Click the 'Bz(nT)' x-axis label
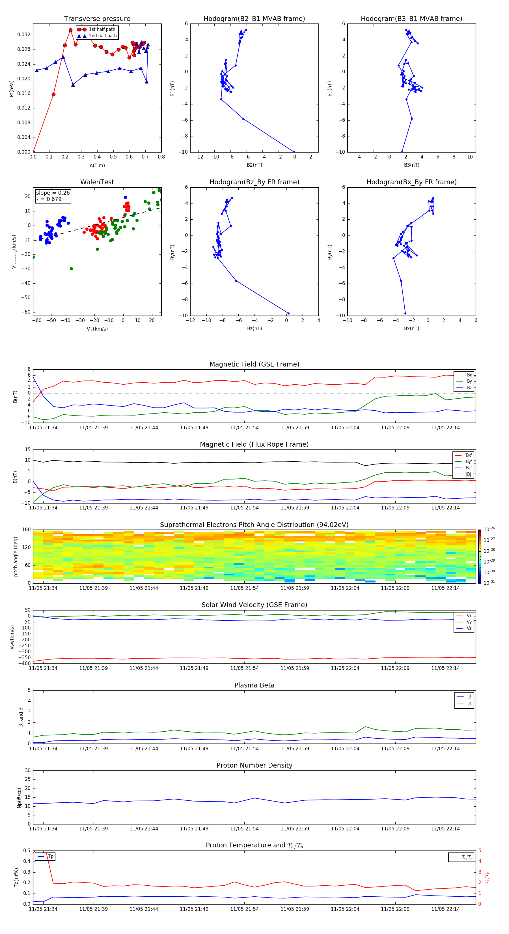Viewport: 509px width, 934px height. (254, 329)
